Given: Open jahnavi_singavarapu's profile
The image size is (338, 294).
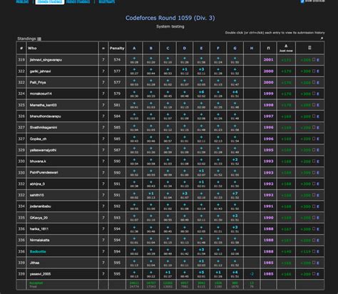Looking at the screenshot, I should 46,60.
